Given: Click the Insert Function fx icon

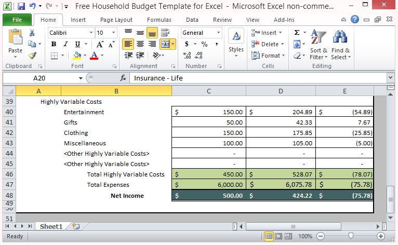Looking at the screenshot, I should (x=123, y=78).
